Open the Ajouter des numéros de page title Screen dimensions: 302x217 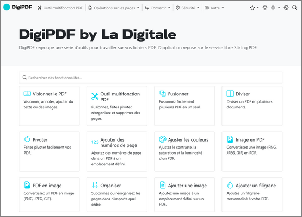(x=119, y=143)
